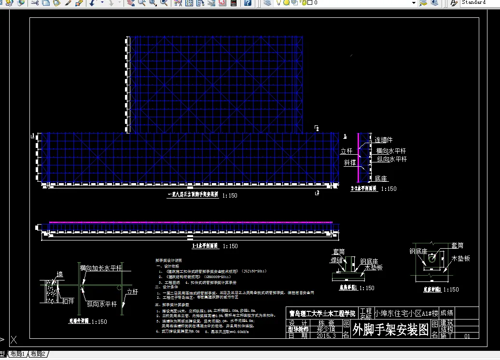Click the Layer Previous icon
The height and width of the screenshot is (360, 500).
(434, 3)
